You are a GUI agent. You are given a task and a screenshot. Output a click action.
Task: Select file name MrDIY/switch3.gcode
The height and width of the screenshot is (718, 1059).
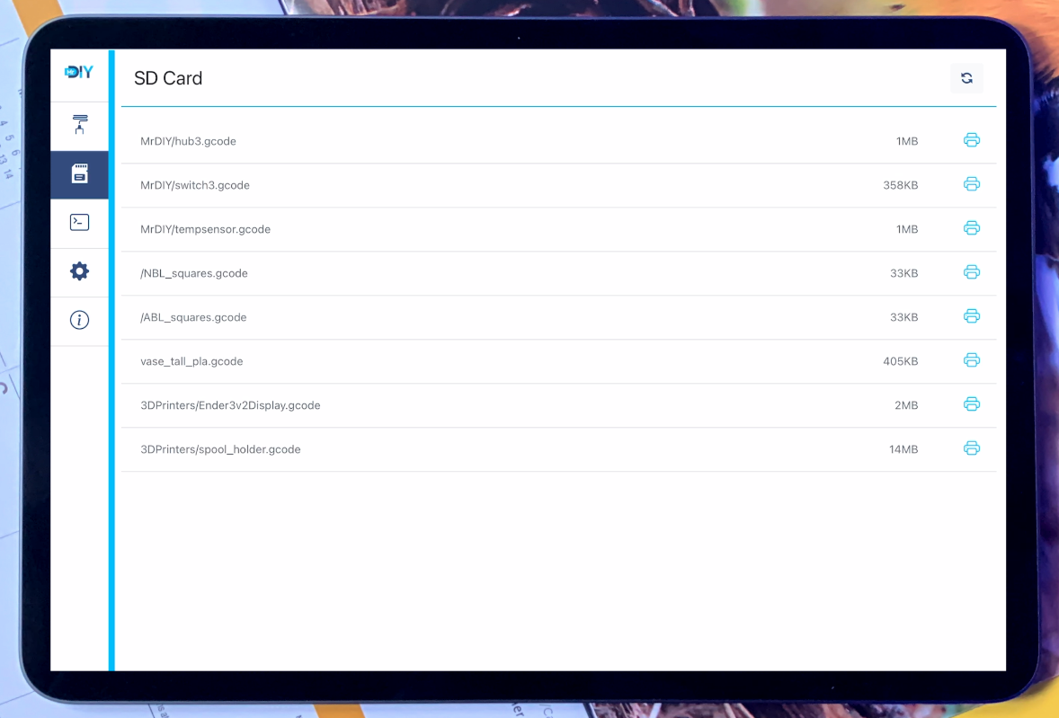[194, 185]
